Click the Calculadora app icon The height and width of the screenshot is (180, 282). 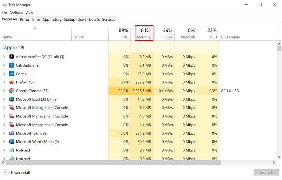click(12, 65)
